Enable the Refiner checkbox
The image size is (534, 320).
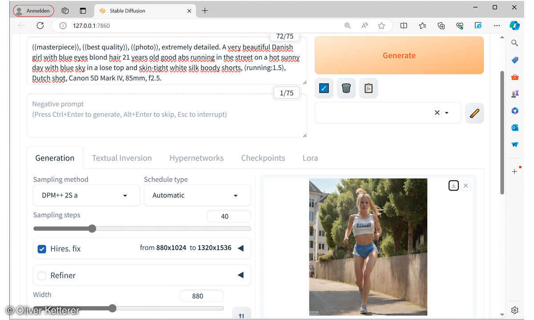pyautogui.click(x=42, y=276)
